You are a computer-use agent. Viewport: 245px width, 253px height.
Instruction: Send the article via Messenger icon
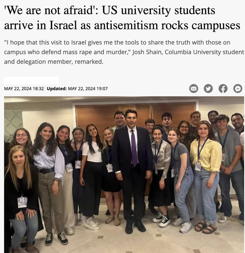(x=238, y=89)
